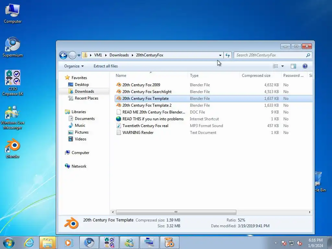
Task: Select Windows Live Messenger desktop shortcut
Action: pos(13,117)
